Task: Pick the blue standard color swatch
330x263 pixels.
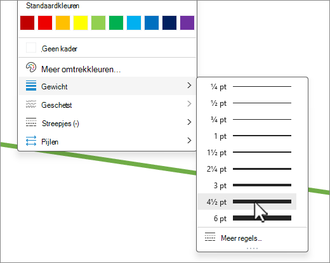Action: tap(152, 23)
